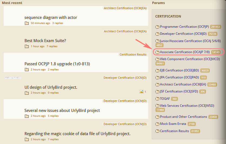This screenshot has width=226, height=144.
Task: Click folder icon beside Web Component Certification
Action: [157, 59]
